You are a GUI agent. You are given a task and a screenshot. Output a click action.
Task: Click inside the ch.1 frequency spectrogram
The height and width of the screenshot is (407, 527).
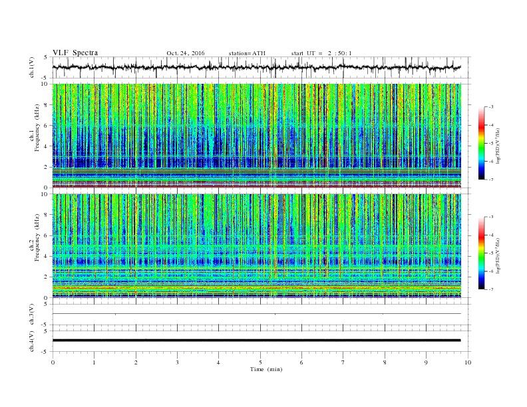pos(257,136)
